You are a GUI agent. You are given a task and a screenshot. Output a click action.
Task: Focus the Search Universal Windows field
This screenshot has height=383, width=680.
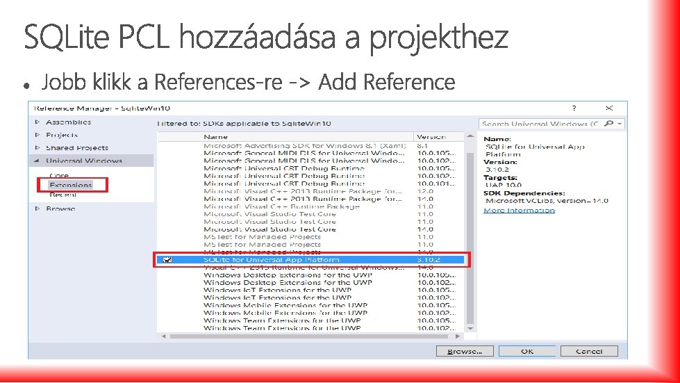click(540, 124)
